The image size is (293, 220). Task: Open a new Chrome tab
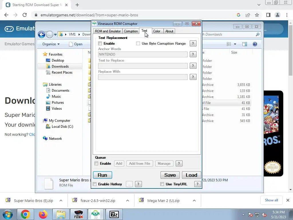(77, 5)
